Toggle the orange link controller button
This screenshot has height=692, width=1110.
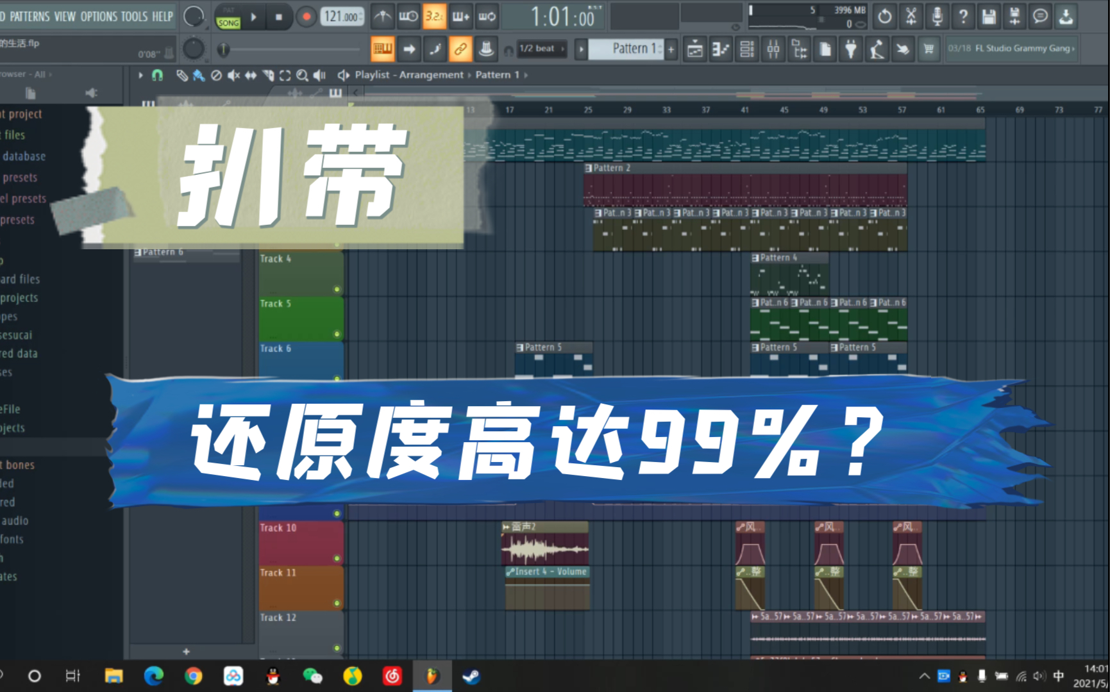pyautogui.click(x=460, y=49)
